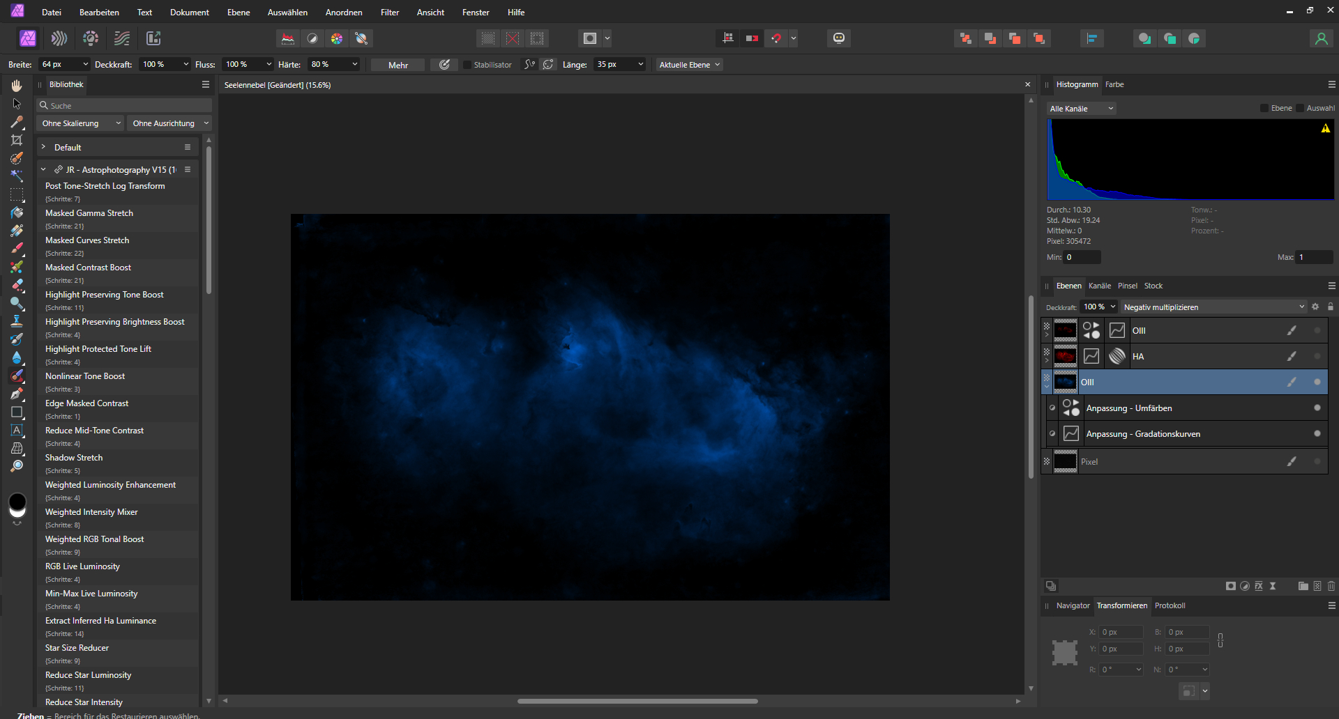
Task: Click the black primary colour swatch
Action: pyautogui.click(x=17, y=501)
